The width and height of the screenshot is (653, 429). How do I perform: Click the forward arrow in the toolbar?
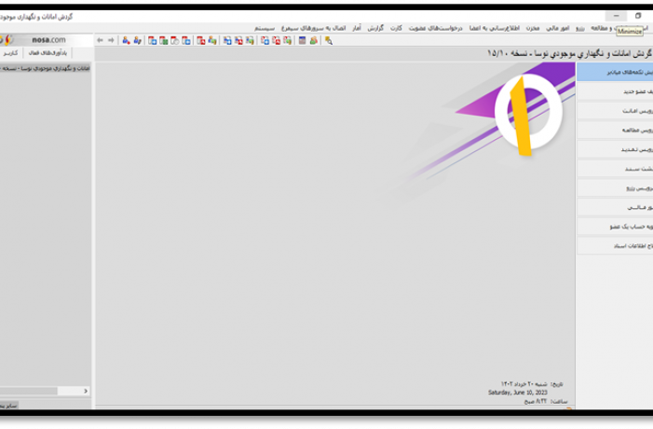click(111, 40)
